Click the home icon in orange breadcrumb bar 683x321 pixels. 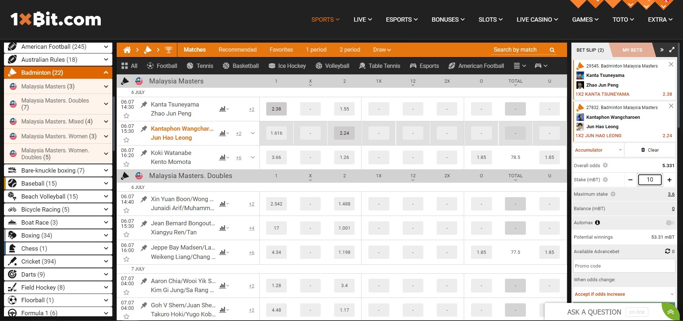coord(127,50)
